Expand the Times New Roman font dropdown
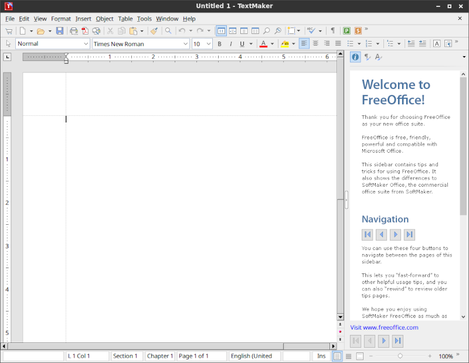 pos(185,44)
